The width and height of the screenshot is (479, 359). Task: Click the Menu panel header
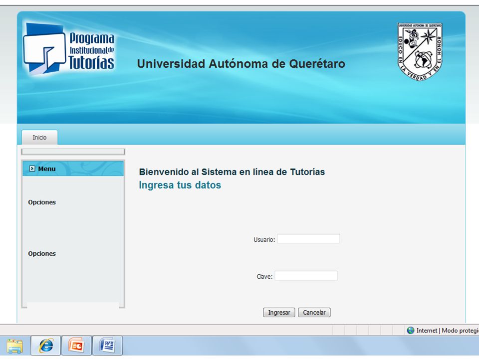click(x=73, y=169)
